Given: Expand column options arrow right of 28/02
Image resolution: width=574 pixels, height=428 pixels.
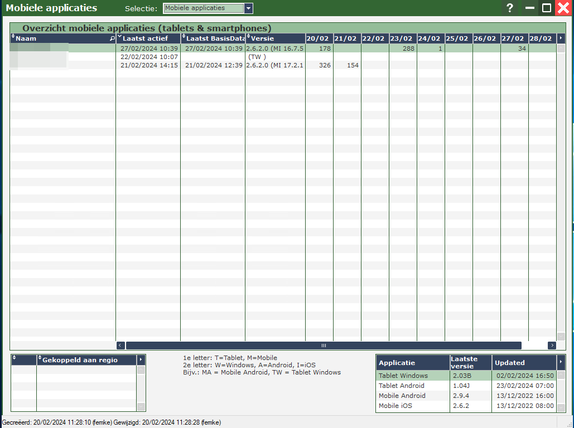Looking at the screenshot, I should [561, 38].
